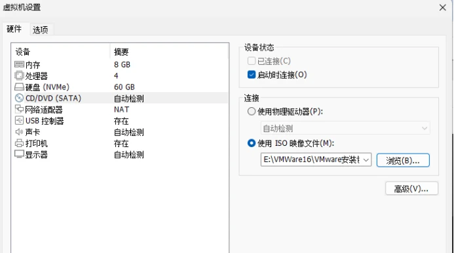Click the processor count value 4
This screenshot has height=253, width=454.
click(x=116, y=76)
